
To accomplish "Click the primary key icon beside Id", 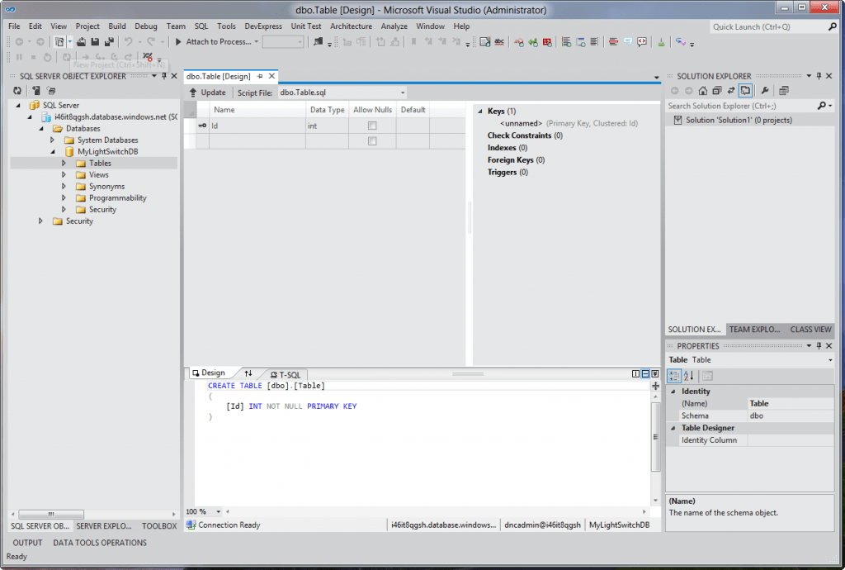I will [202, 126].
